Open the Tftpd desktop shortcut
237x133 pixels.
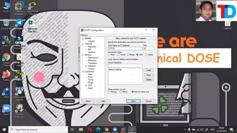pyautogui.click(x=19, y=76)
